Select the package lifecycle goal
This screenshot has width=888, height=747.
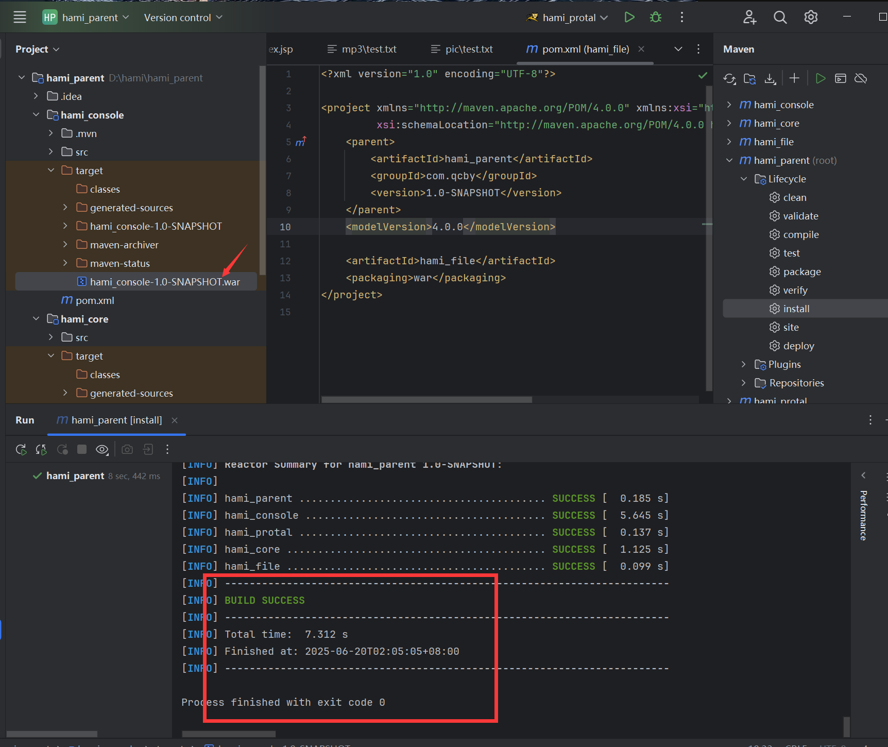pos(802,271)
